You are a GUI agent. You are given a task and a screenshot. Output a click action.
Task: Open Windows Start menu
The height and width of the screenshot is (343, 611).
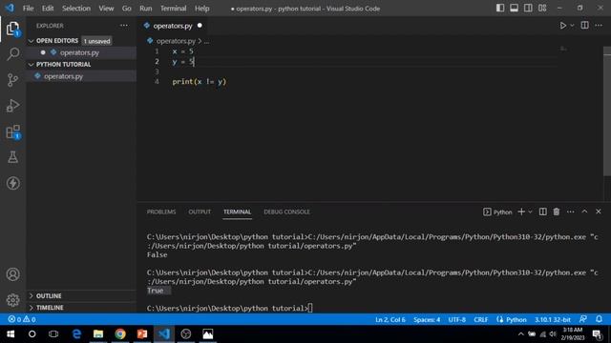coord(11,334)
